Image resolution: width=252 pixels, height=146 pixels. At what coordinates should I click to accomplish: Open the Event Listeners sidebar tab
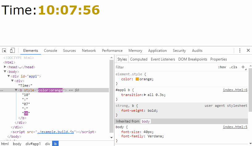click(163, 59)
